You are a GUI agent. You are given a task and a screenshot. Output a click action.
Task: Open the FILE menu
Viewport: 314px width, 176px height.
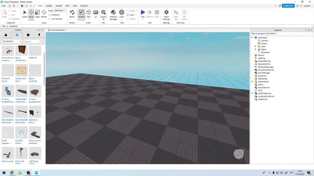click(4, 6)
